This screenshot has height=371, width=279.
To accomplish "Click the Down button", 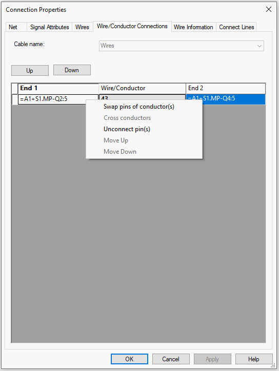I will [x=72, y=70].
